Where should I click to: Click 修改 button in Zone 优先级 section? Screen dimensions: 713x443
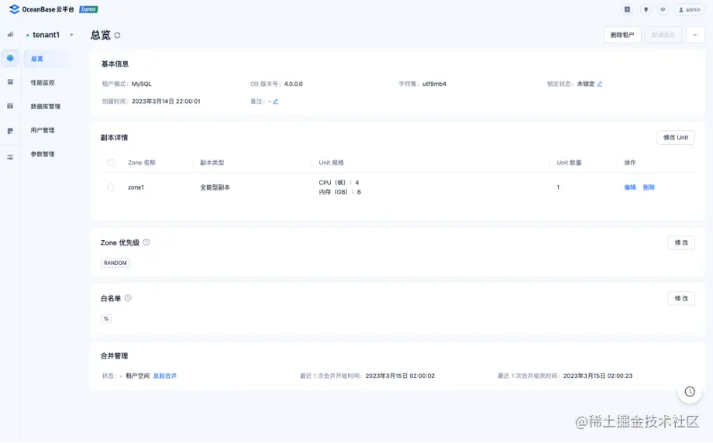coord(681,242)
